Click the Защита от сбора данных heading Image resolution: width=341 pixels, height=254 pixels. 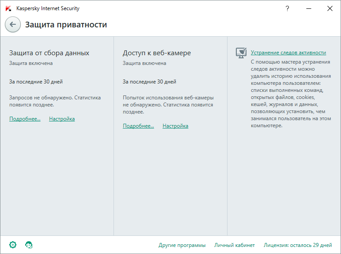(x=49, y=53)
